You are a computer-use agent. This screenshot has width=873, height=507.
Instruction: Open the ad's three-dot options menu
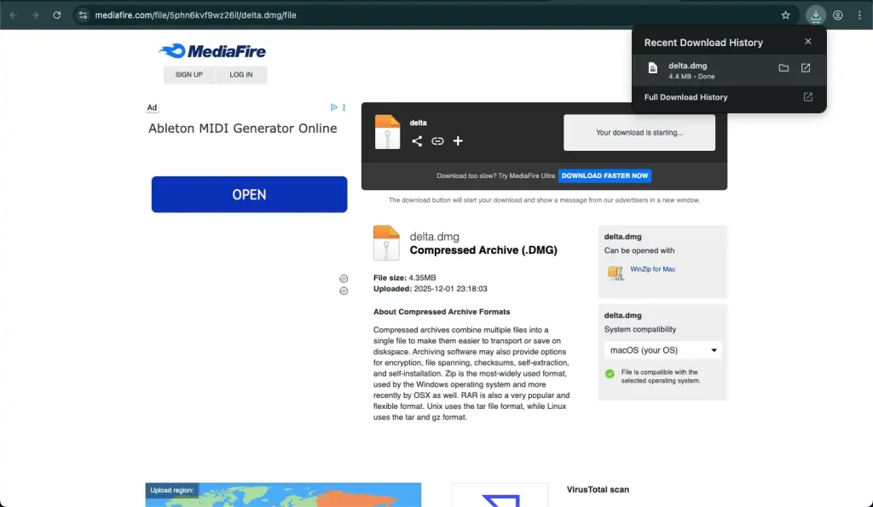(344, 107)
